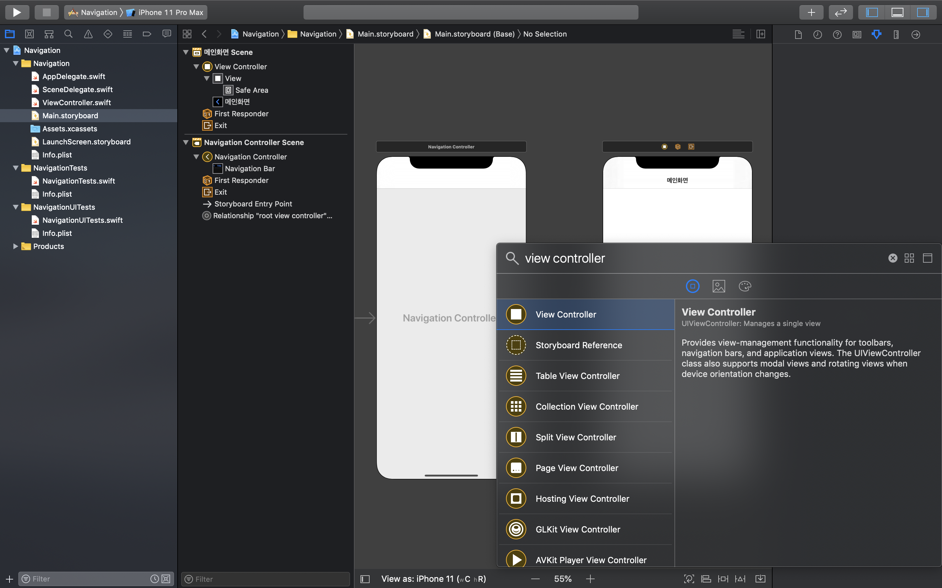Collapse the Navigation Controller Scene
This screenshot has width=942, height=588.
[186, 142]
